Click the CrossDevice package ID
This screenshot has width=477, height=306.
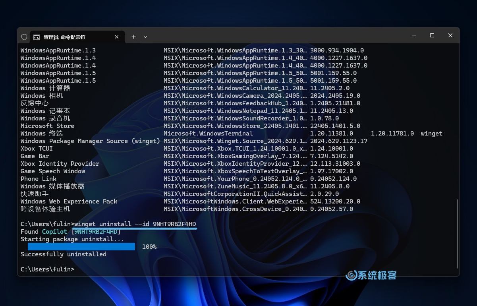pyautogui.click(x=235, y=209)
